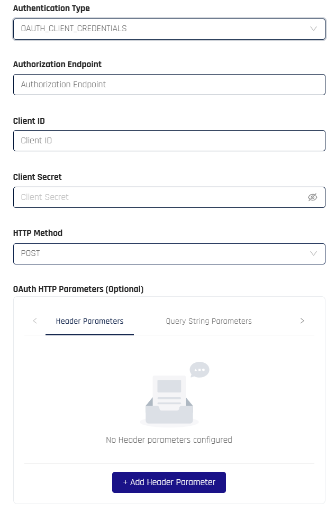The width and height of the screenshot is (335, 512).
Task: Click the Client Secret label
Action: [38, 177]
